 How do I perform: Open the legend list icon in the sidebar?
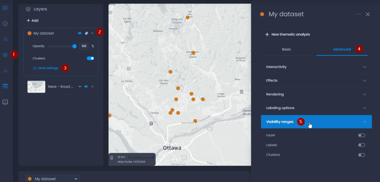[5, 39]
